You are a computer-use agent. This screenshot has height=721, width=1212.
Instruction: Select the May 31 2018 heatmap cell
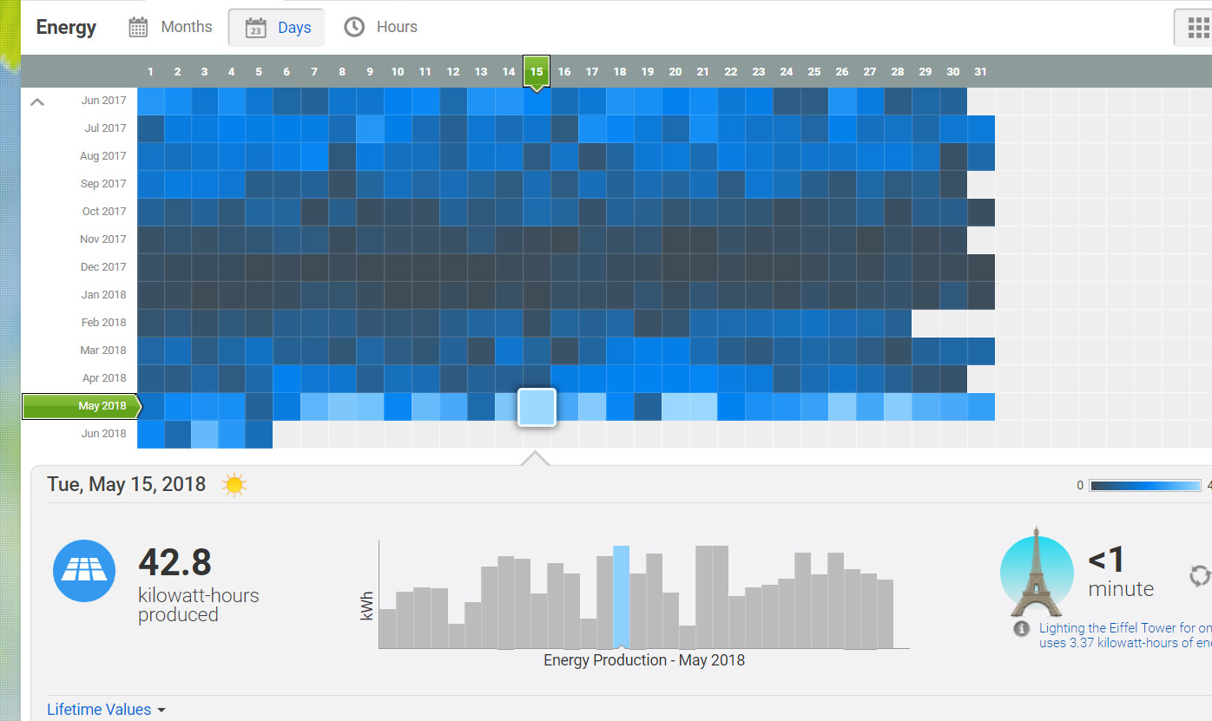point(981,407)
